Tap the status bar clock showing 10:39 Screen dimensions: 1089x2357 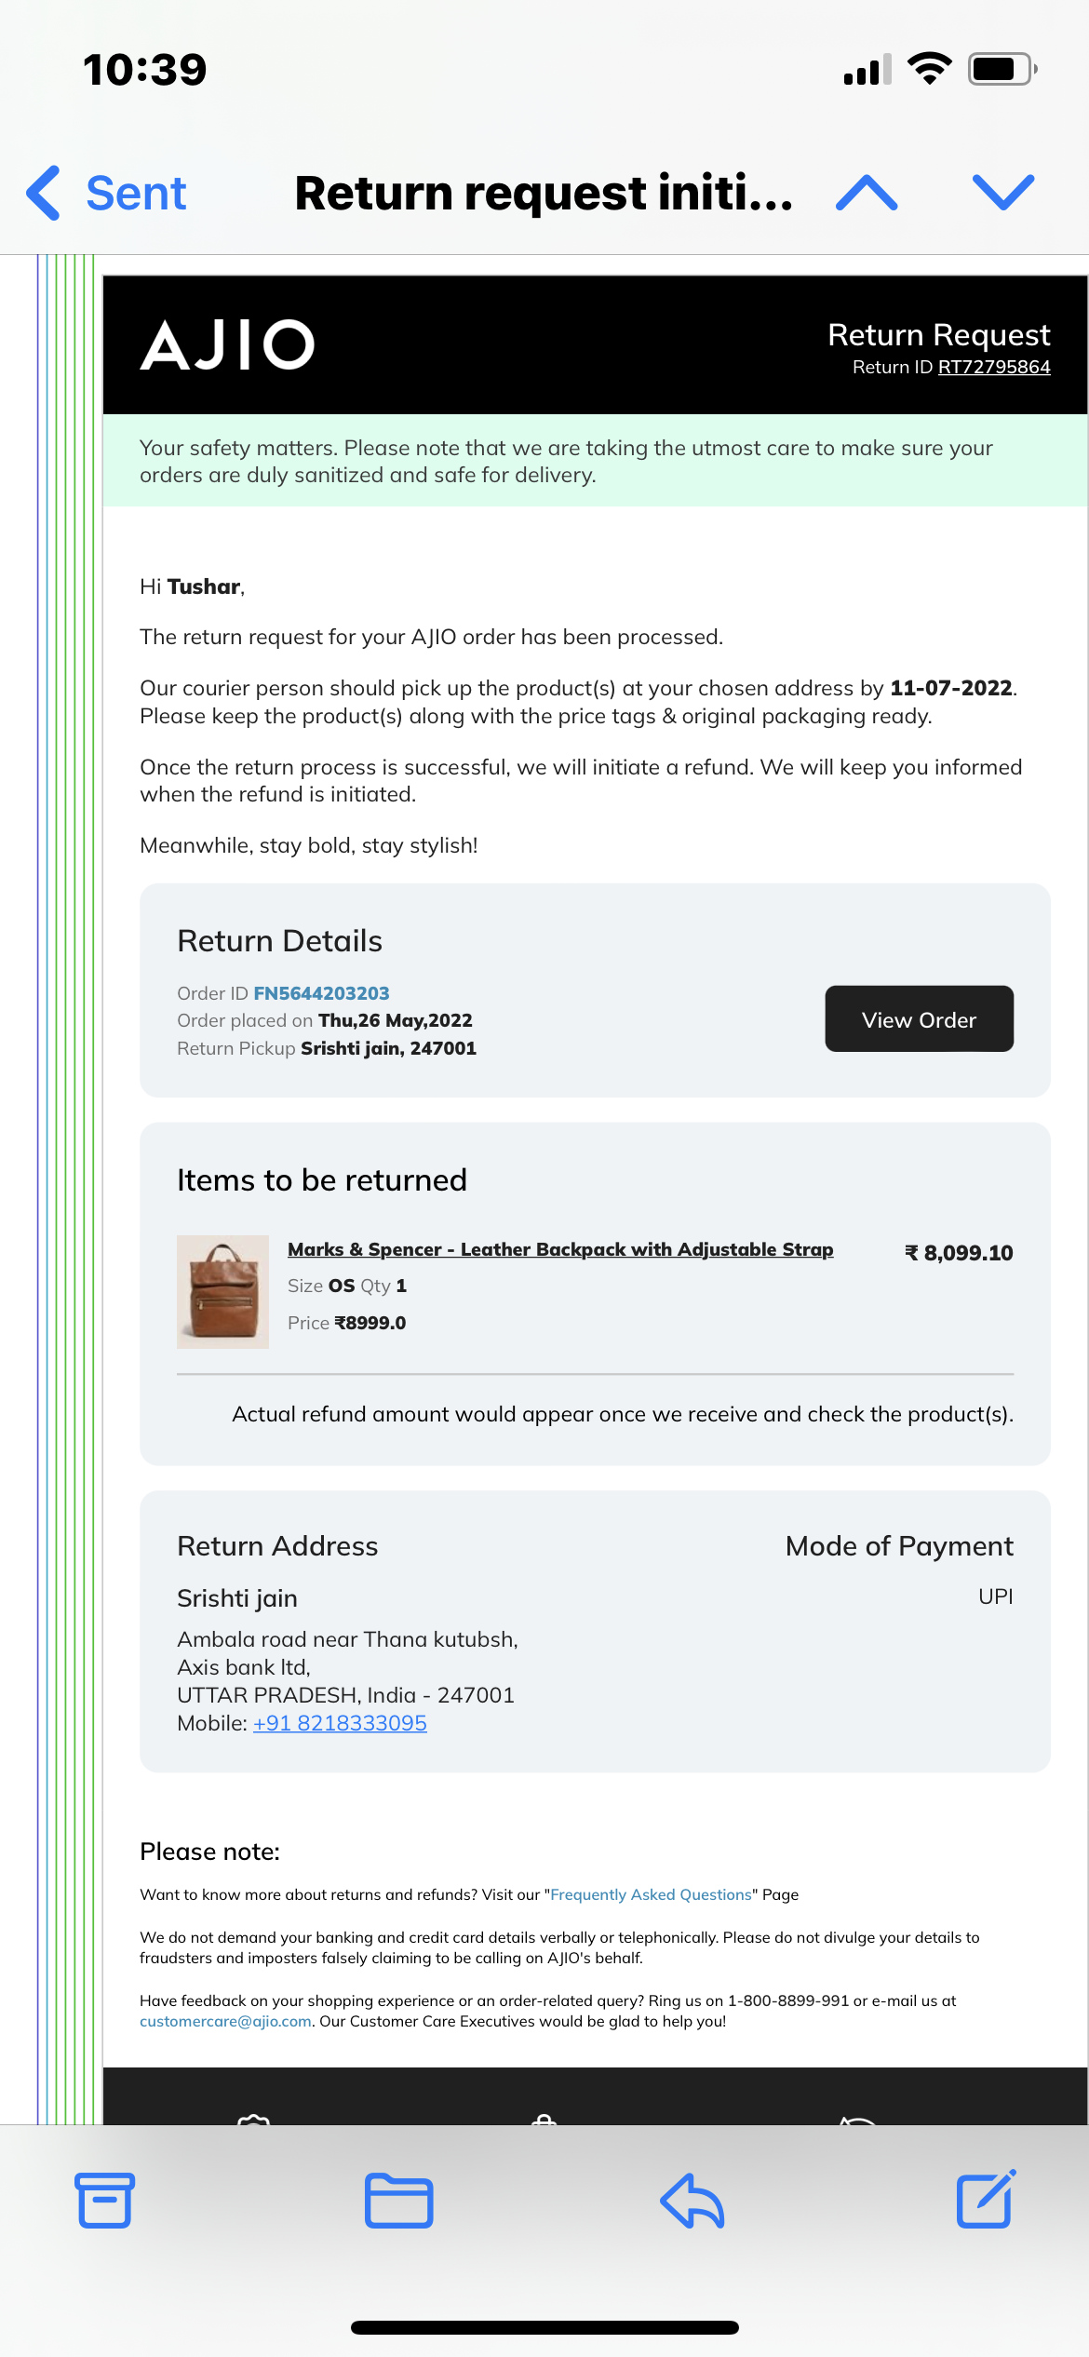[145, 70]
